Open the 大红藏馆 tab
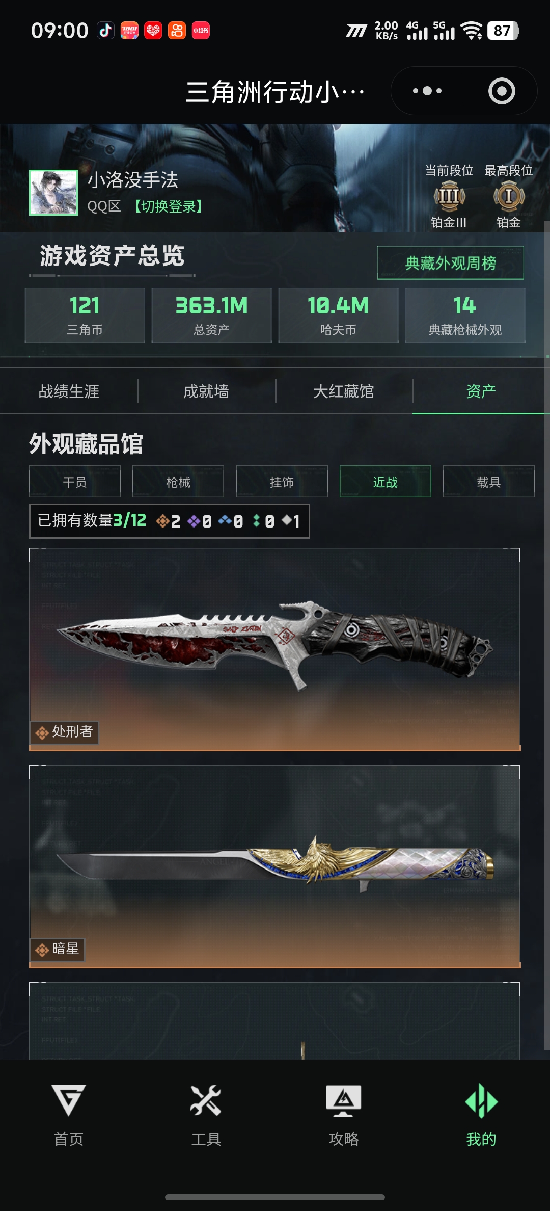The width and height of the screenshot is (550, 1211). (344, 391)
